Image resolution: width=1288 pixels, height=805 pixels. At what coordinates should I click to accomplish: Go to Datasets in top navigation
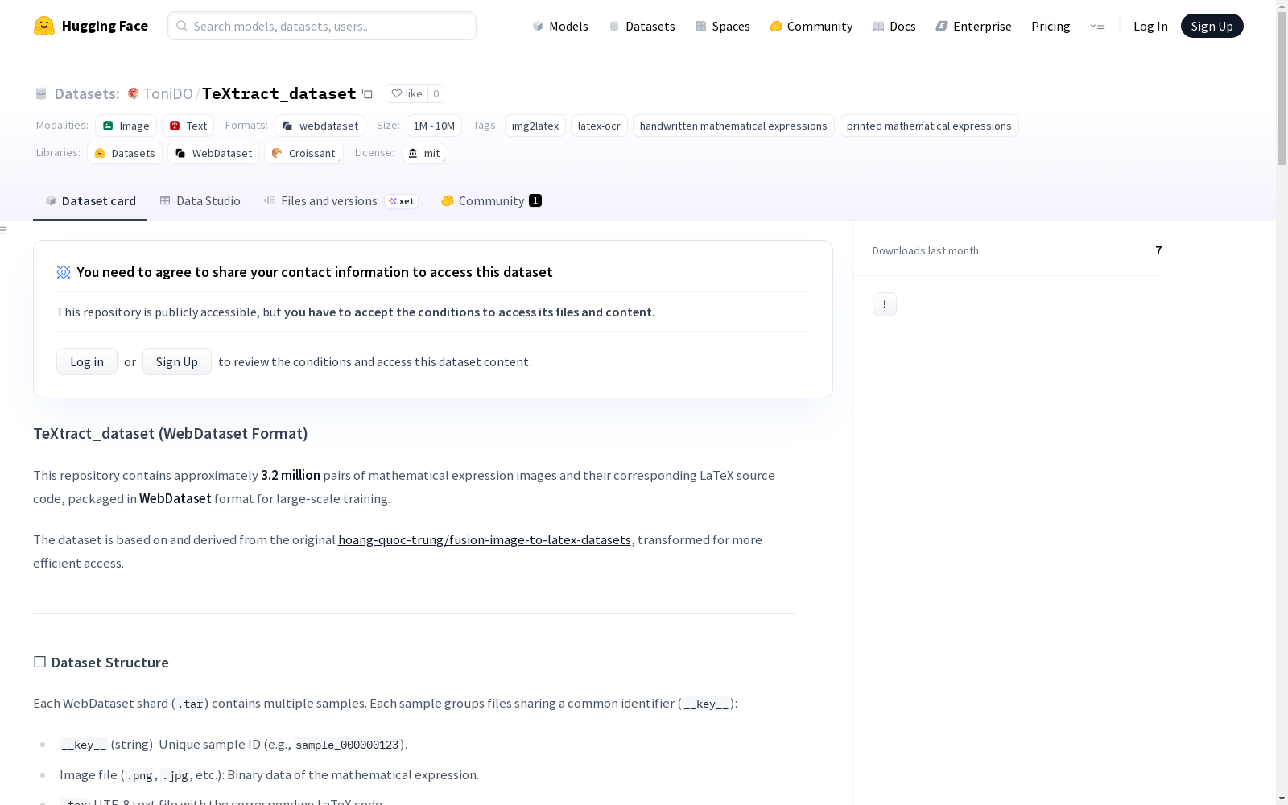point(642,26)
